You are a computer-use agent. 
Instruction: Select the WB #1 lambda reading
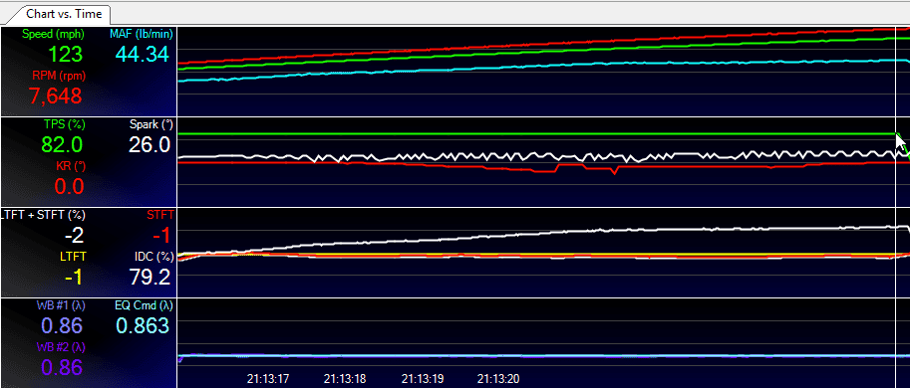(x=62, y=325)
